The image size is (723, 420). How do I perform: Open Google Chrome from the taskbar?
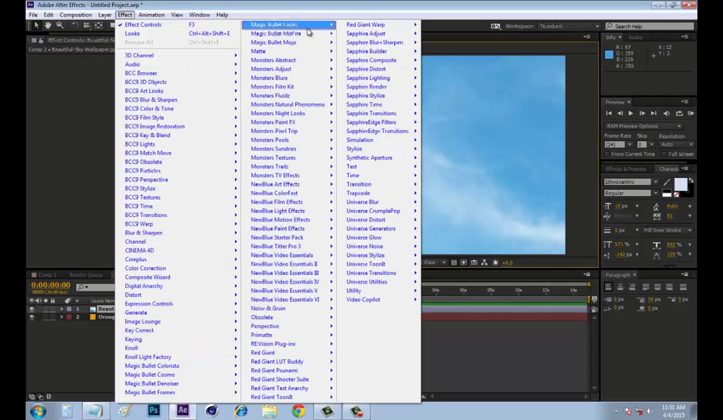(x=298, y=411)
